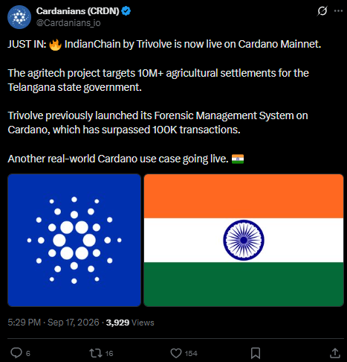This screenshot has height=362, width=347.
Task: Click the 5:29 PM · Sep 17, 2026 timestamp
Action: tap(53, 323)
